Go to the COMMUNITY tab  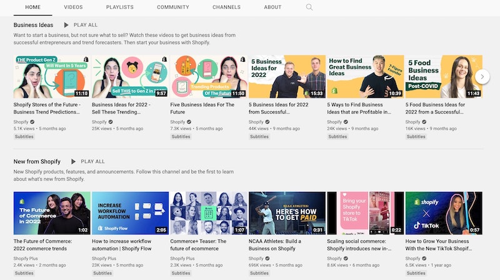point(173,7)
